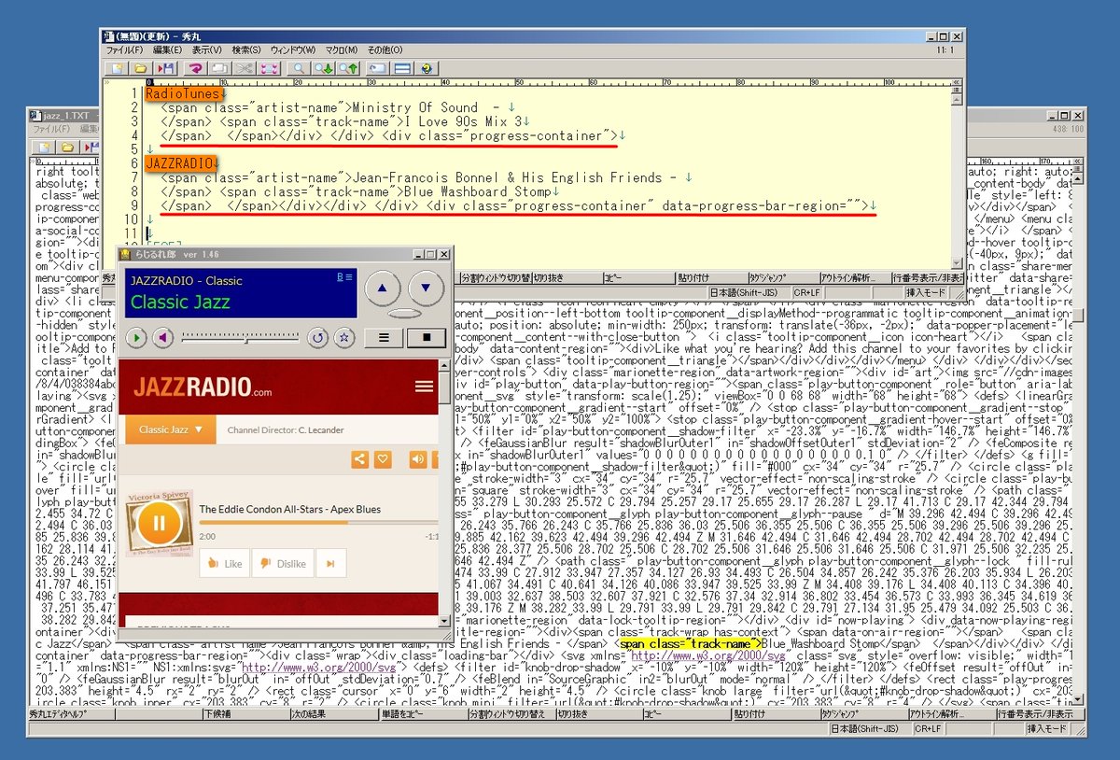Open the その他(O) menu
The width and height of the screenshot is (1120, 760).
(385, 49)
